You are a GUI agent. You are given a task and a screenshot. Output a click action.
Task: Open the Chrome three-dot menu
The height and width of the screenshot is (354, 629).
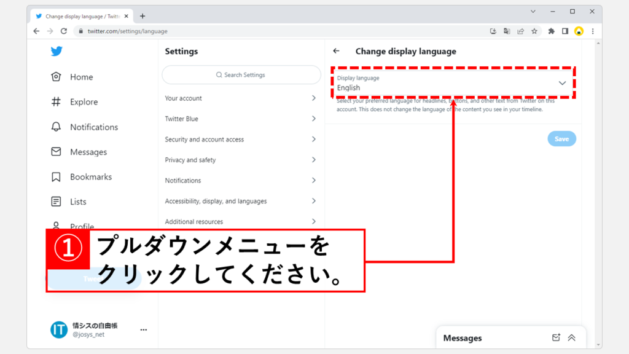click(593, 31)
